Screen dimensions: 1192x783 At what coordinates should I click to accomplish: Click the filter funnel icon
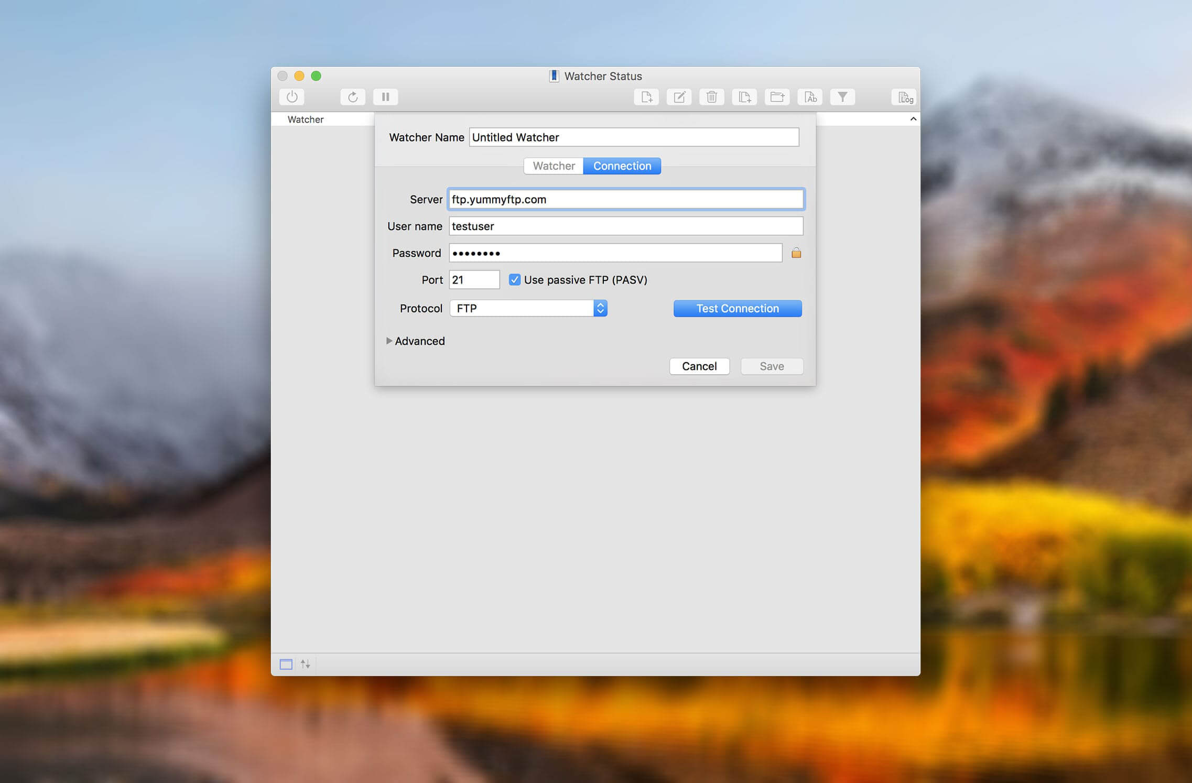coord(842,97)
